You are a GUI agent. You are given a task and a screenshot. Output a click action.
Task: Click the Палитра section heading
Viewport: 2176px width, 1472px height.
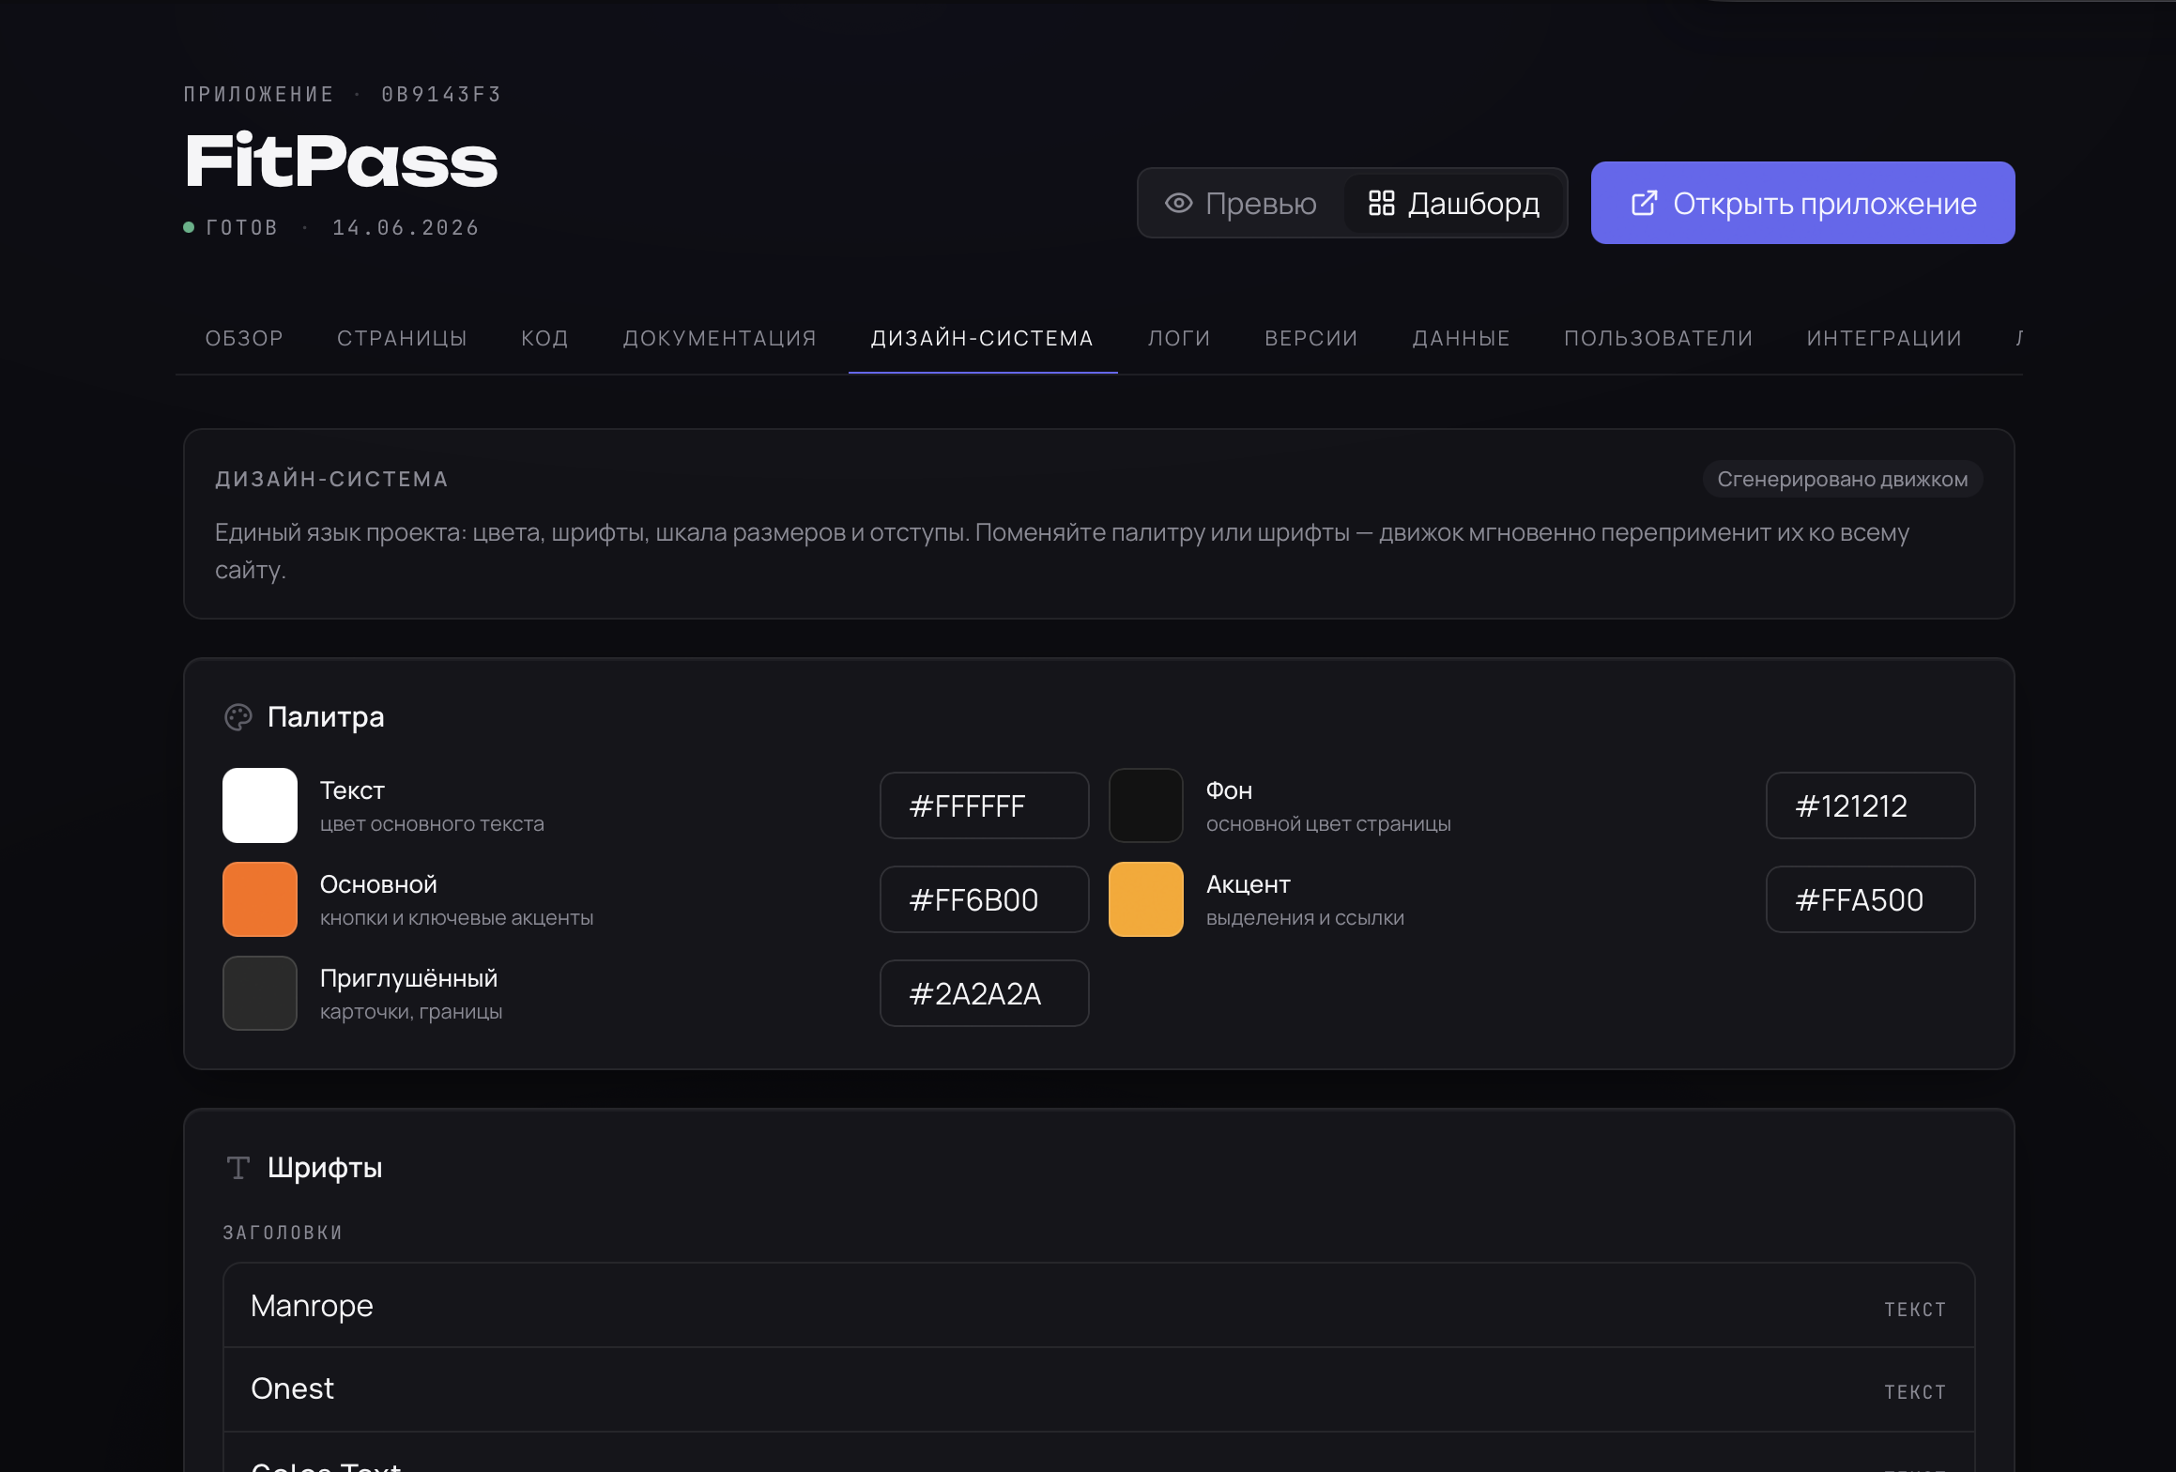[x=326, y=717]
